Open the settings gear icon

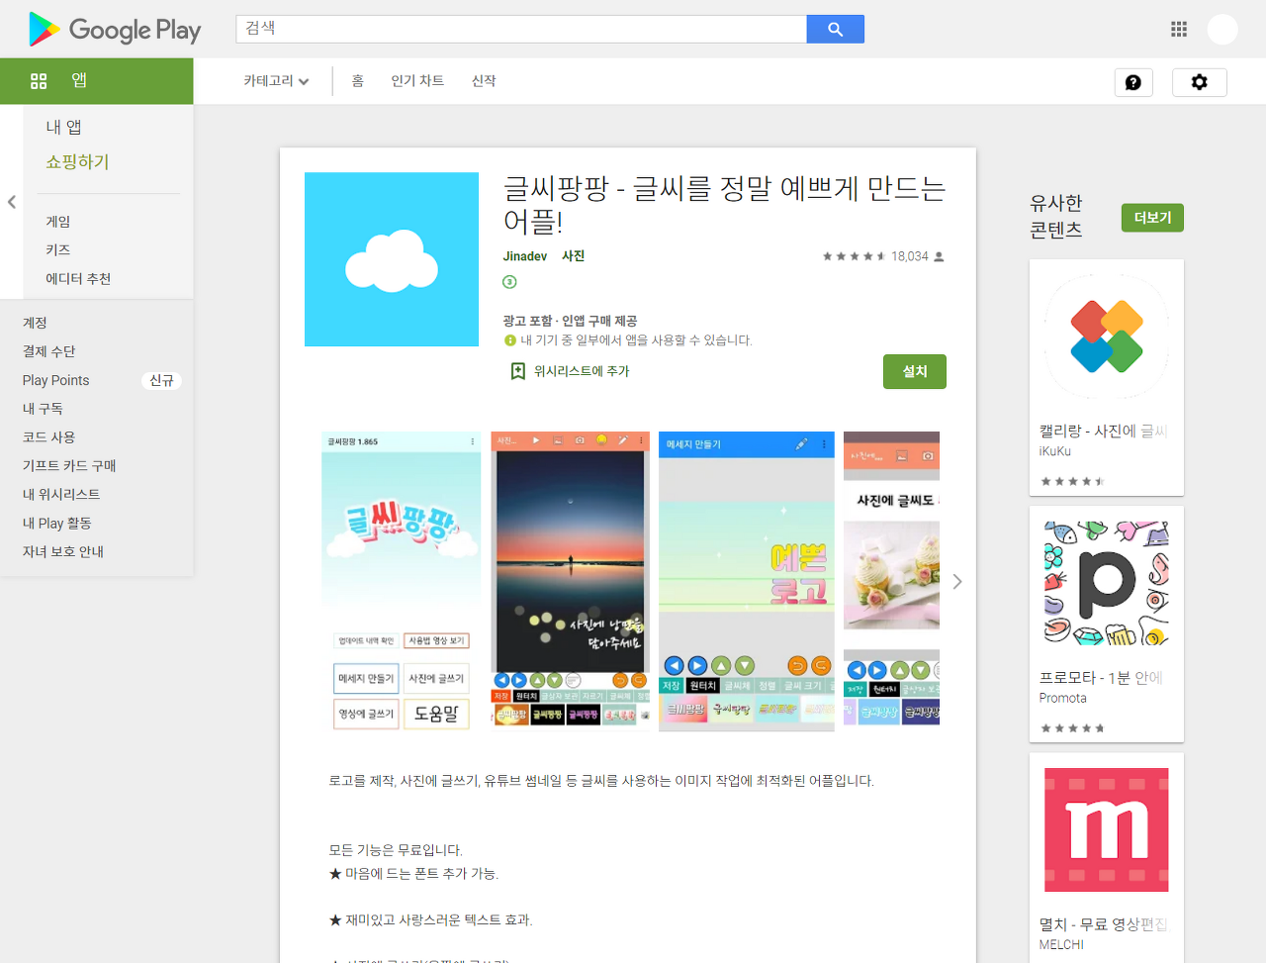[x=1200, y=82]
